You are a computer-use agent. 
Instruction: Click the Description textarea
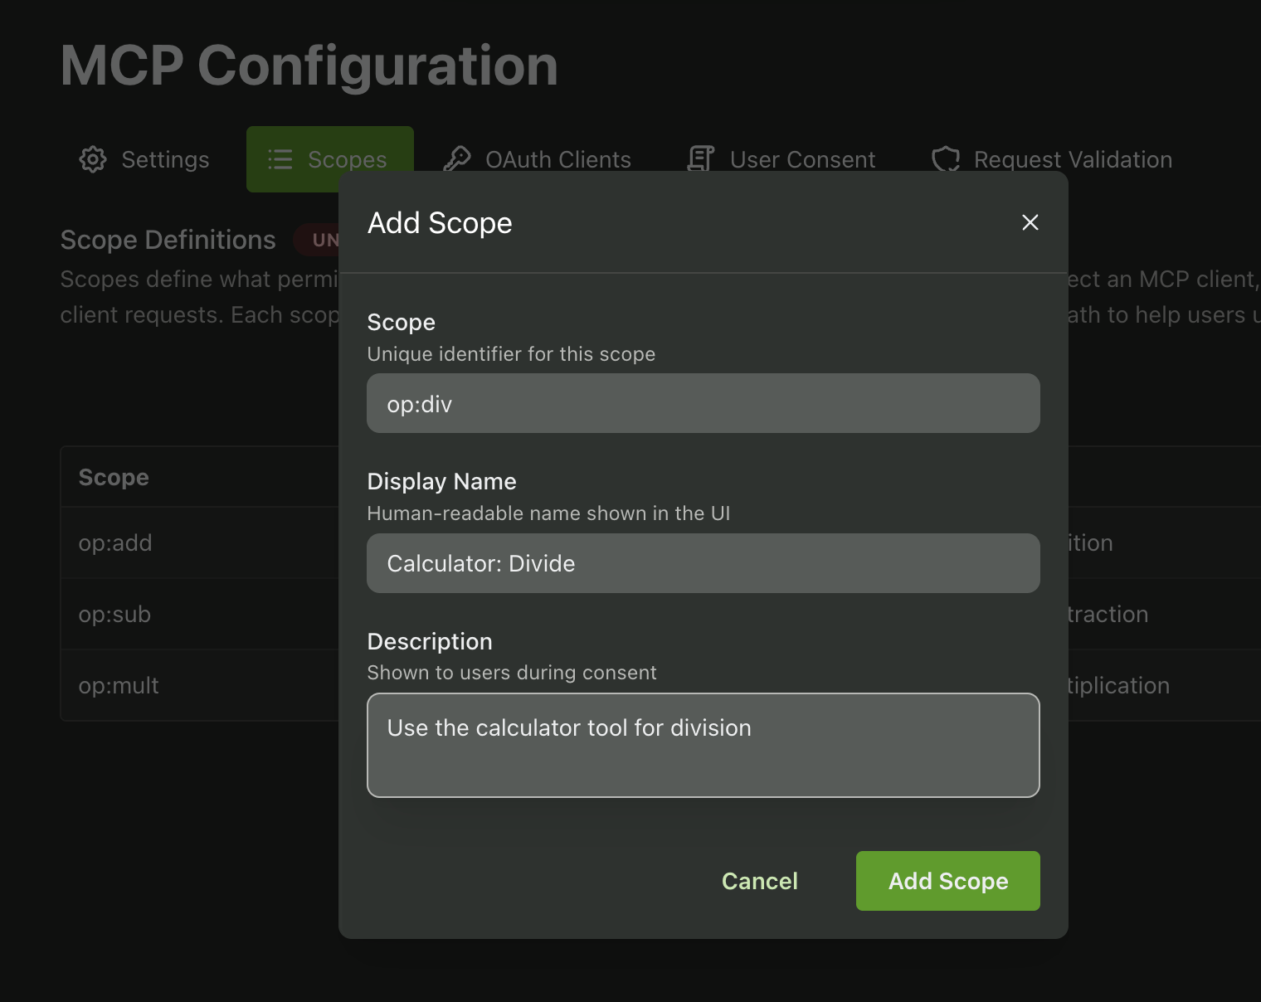(x=703, y=745)
